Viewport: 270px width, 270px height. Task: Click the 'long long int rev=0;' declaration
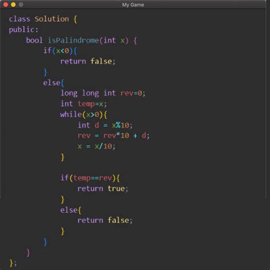pos(103,93)
